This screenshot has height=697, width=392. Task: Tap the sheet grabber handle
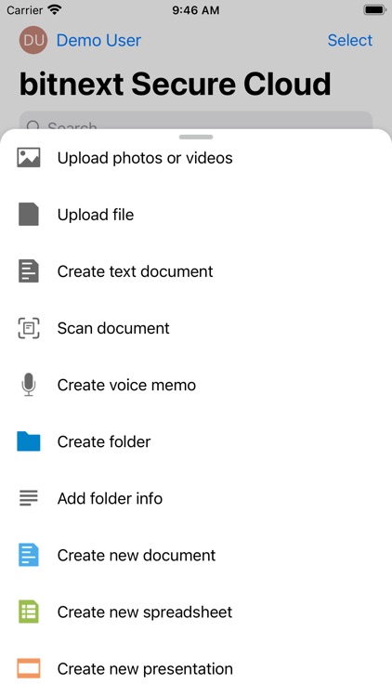click(x=196, y=137)
